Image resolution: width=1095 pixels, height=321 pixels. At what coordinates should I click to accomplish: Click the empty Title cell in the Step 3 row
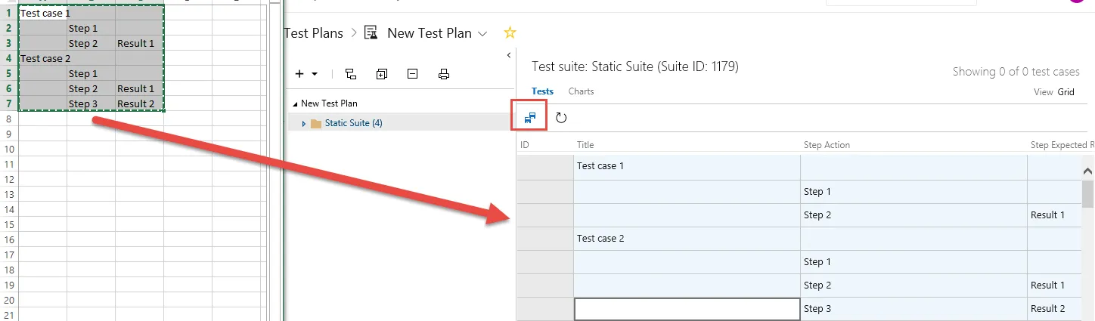687,309
